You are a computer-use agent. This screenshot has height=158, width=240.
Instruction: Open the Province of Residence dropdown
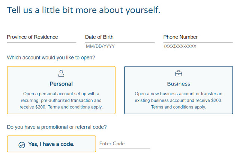pos(41,37)
